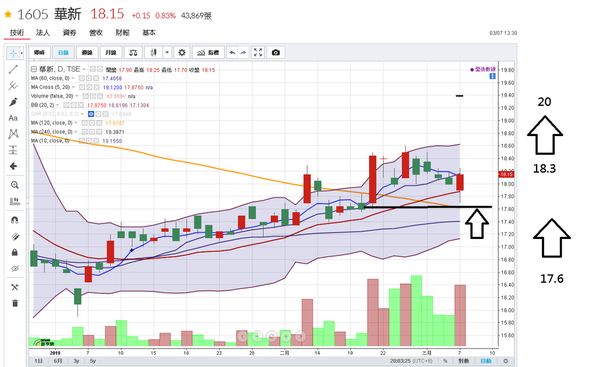596x367 pixels.
Task: Switch to the 資券 tab
Action: pos(70,33)
